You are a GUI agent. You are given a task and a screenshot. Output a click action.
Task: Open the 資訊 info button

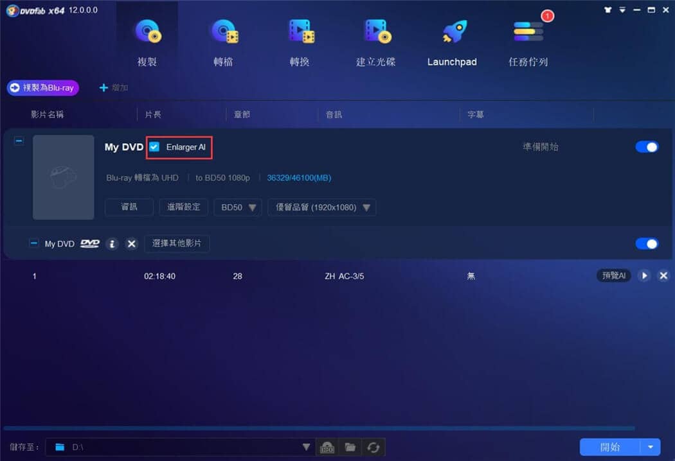tap(129, 207)
